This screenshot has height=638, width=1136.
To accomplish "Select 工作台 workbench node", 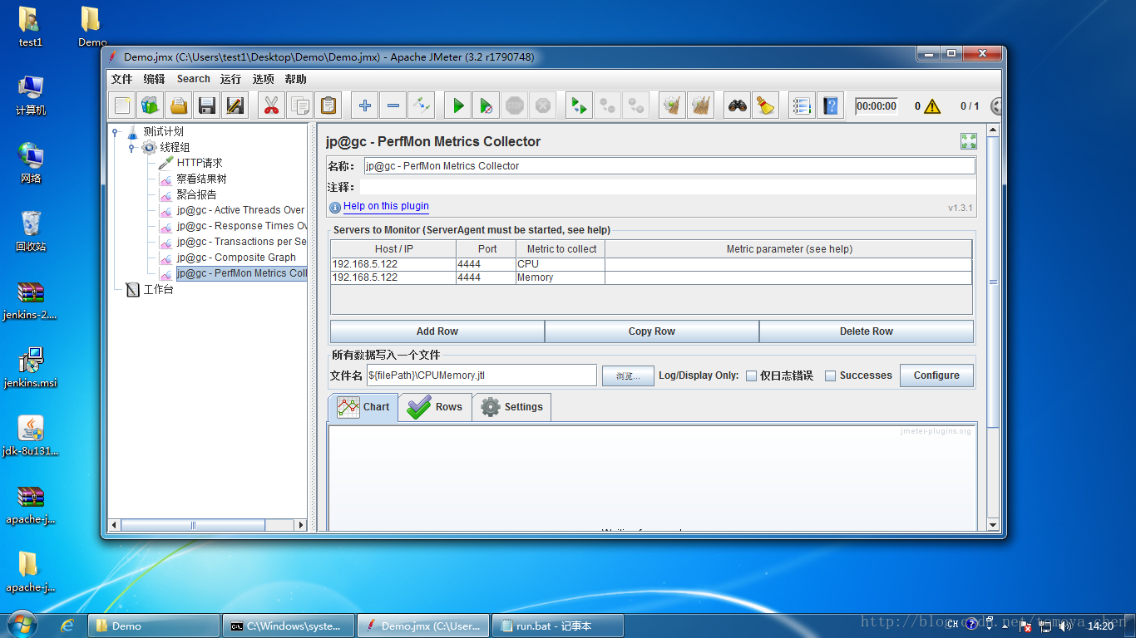I will tap(158, 290).
